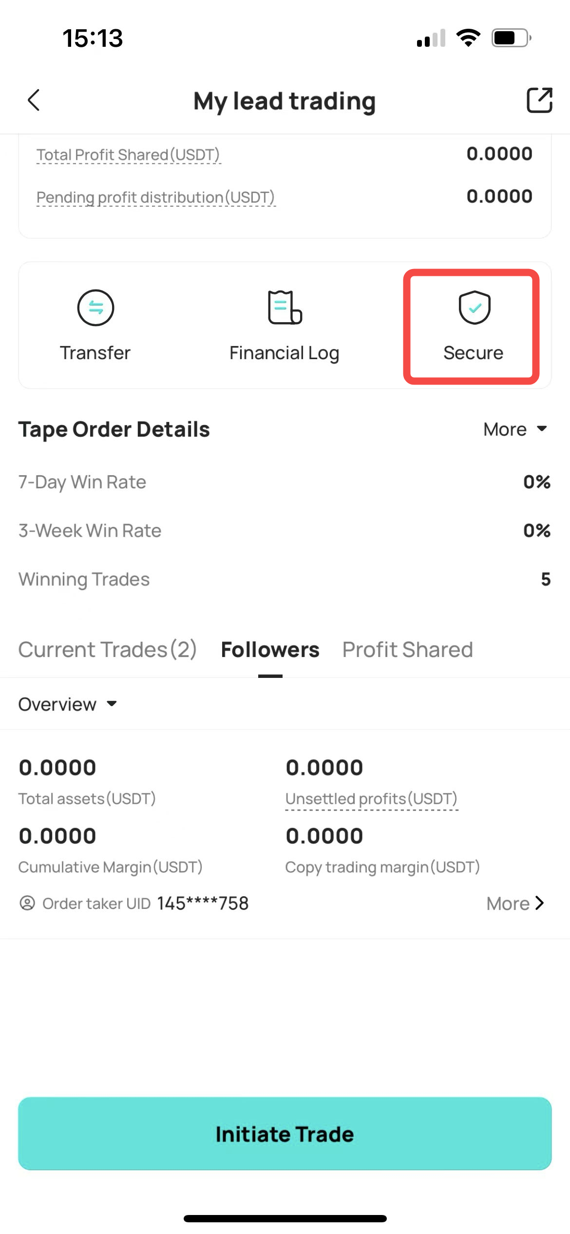570x1234 pixels.
Task: Tap Total Profit Shared(USDT) label
Action: (x=128, y=154)
